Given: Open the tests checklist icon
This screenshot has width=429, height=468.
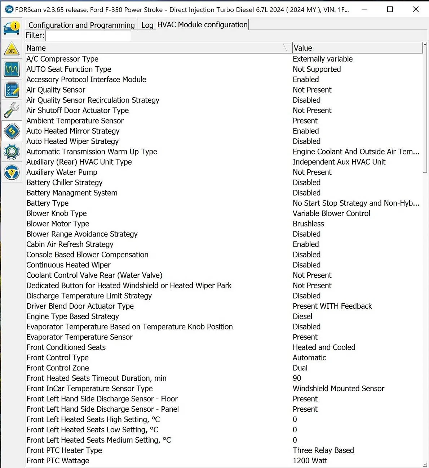Looking at the screenshot, I should pyautogui.click(x=12, y=90).
